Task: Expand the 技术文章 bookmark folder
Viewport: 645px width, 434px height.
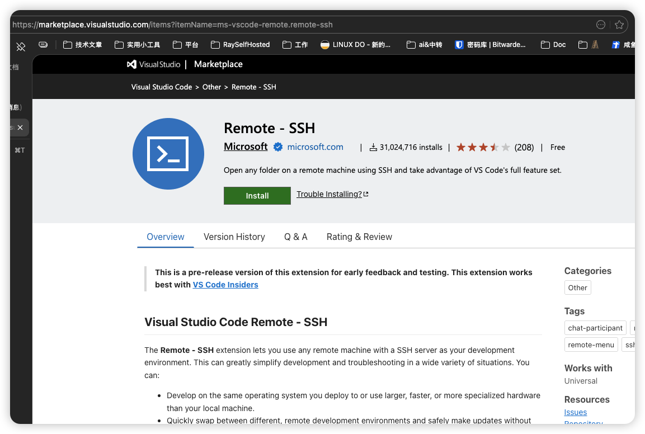Action: pos(82,45)
